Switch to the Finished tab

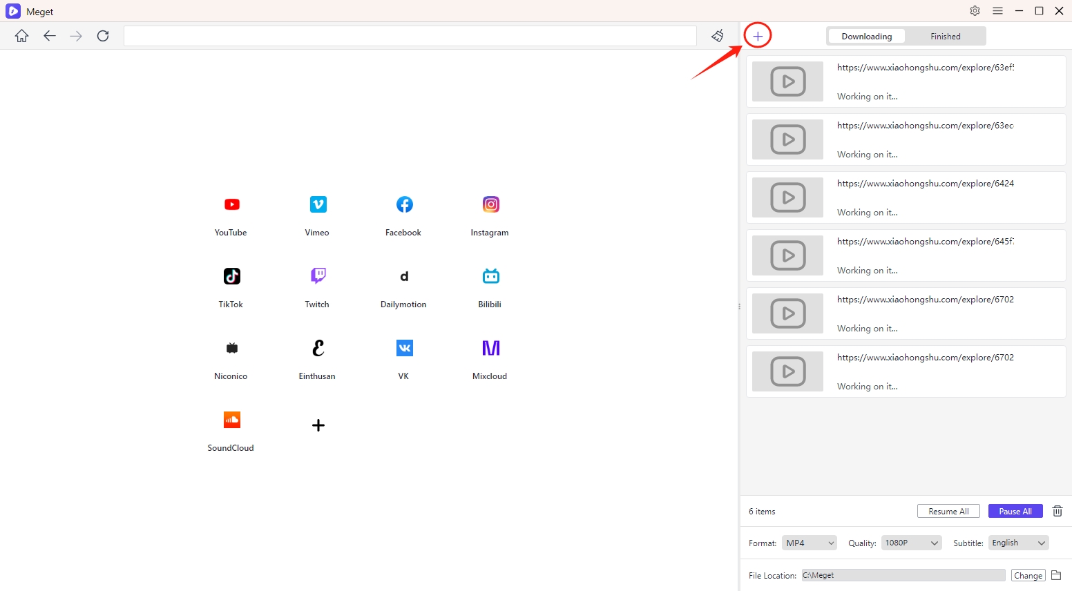pyautogui.click(x=945, y=37)
